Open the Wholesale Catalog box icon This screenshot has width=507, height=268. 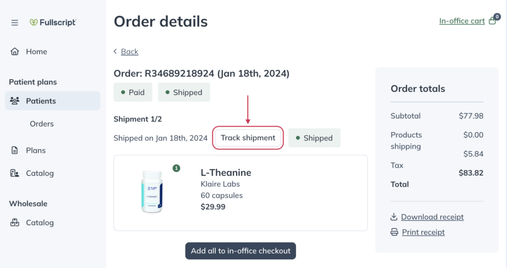pos(14,223)
